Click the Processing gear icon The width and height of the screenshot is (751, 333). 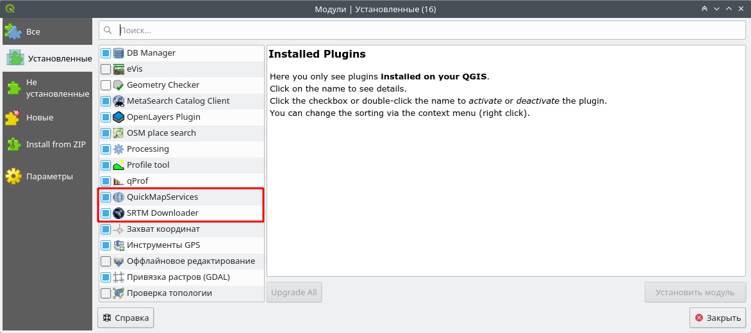click(119, 149)
